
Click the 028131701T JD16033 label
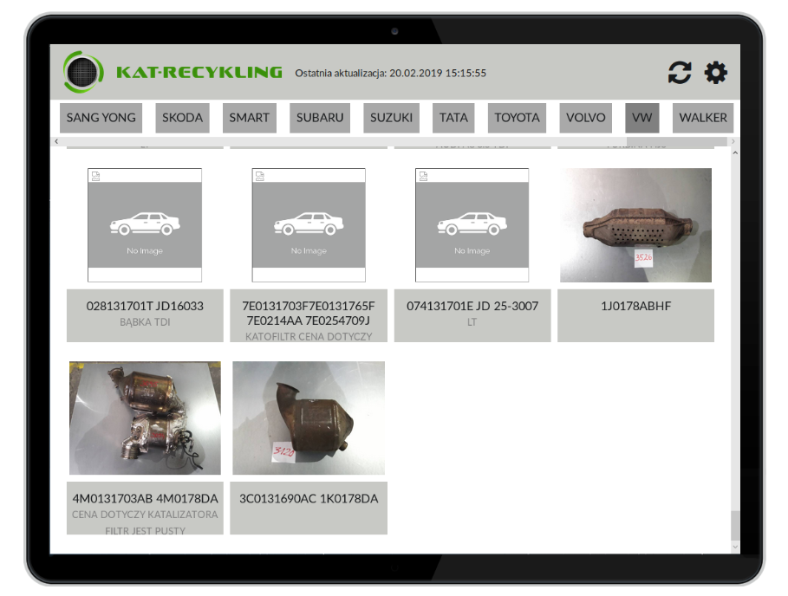click(145, 306)
